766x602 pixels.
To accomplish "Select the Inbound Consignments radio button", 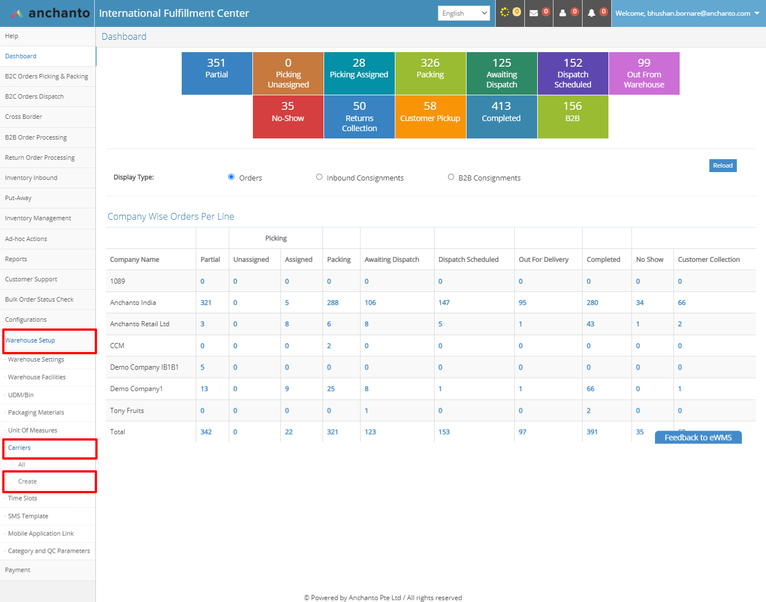I will click(x=319, y=177).
